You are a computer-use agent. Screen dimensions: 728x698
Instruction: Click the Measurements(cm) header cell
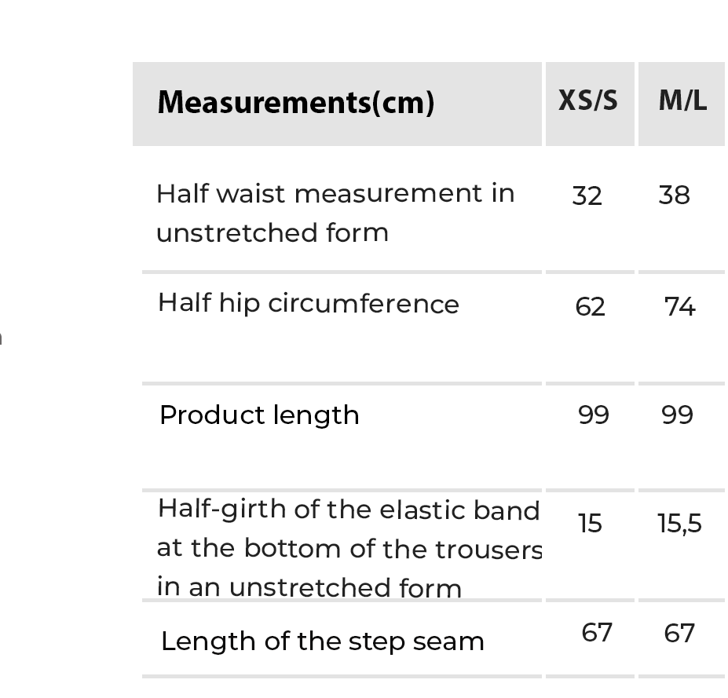(296, 103)
